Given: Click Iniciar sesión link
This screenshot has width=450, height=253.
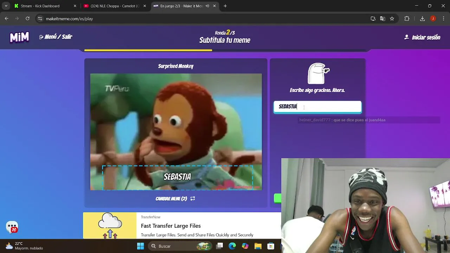Looking at the screenshot, I should [422, 37].
